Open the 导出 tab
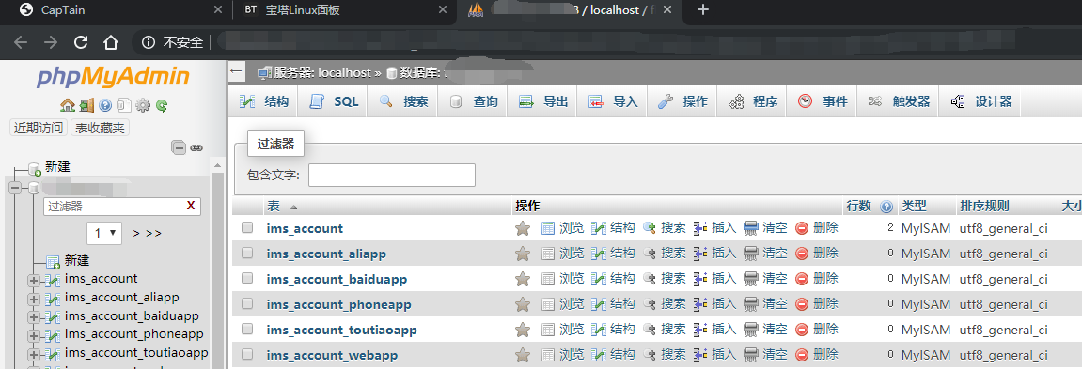The width and height of the screenshot is (1082, 369). (542, 102)
